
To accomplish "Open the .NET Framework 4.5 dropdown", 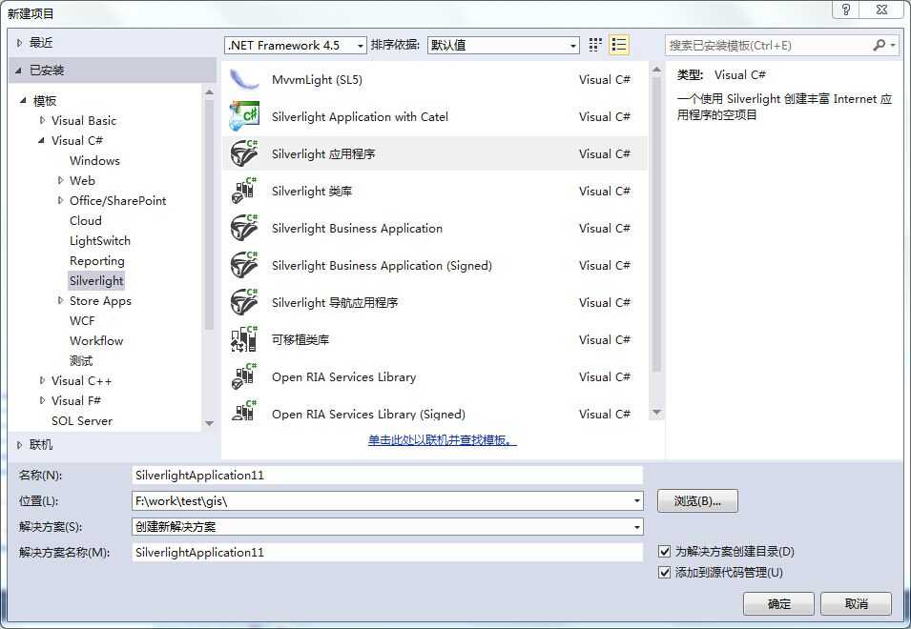I will pos(361,45).
